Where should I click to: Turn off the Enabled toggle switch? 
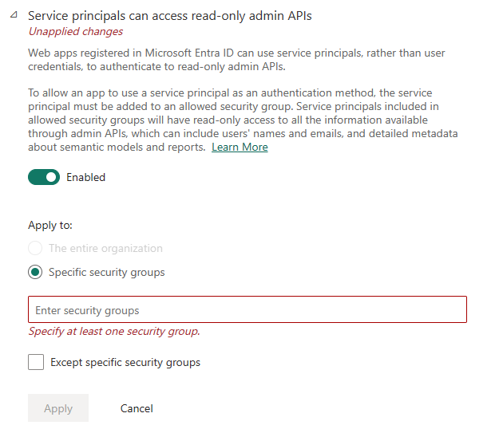click(44, 177)
